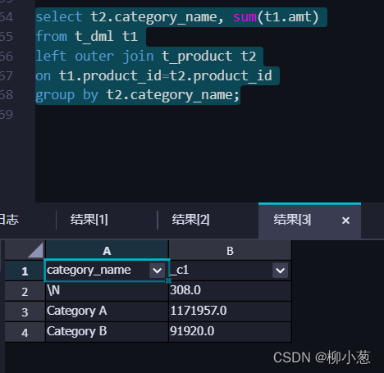
Task: Switch to the 结果[1] tab
Action: pyautogui.click(x=89, y=220)
